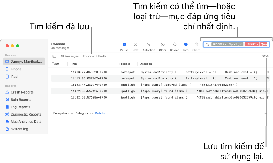This screenshot has width=273, height=163.
Task: Click the search magnifier icon
Action: pos(207,44)
